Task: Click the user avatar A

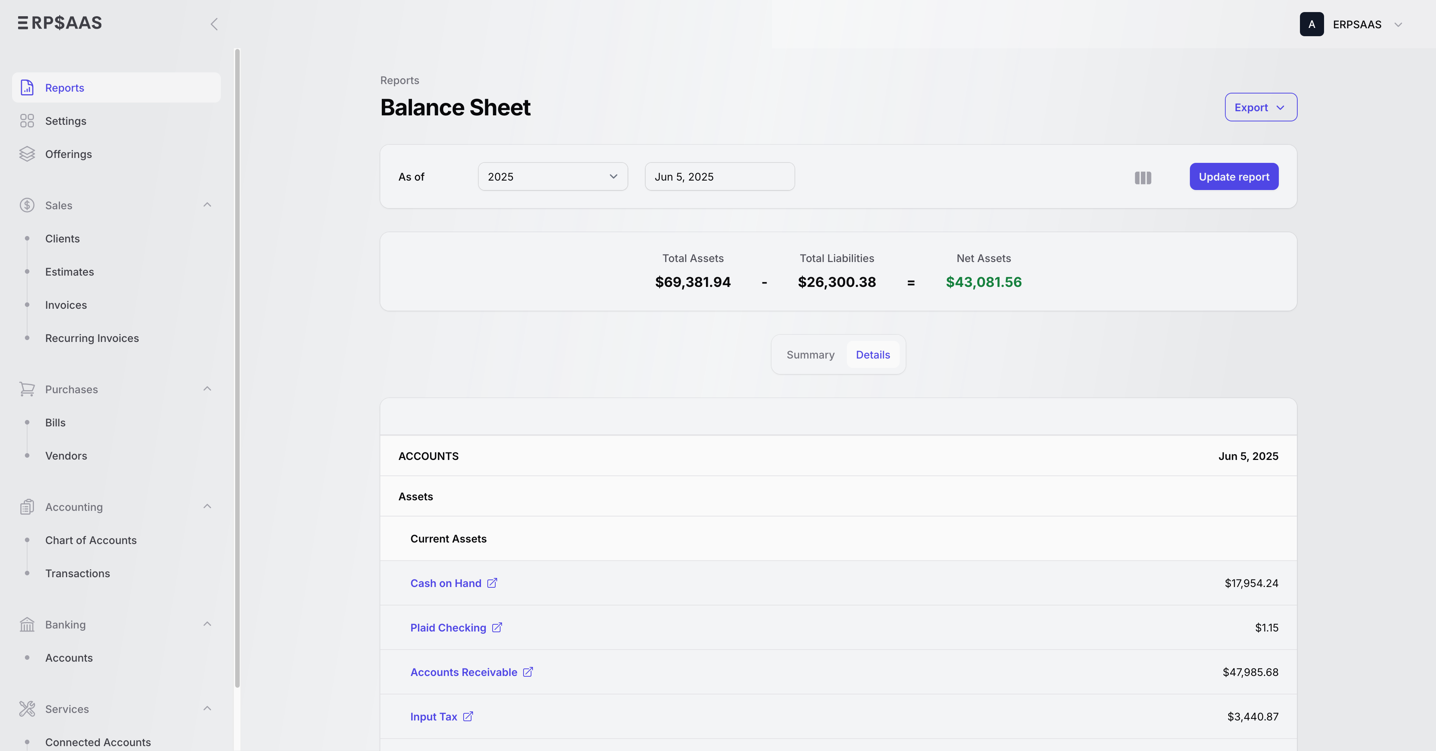Action: (x=1312, y=24)
